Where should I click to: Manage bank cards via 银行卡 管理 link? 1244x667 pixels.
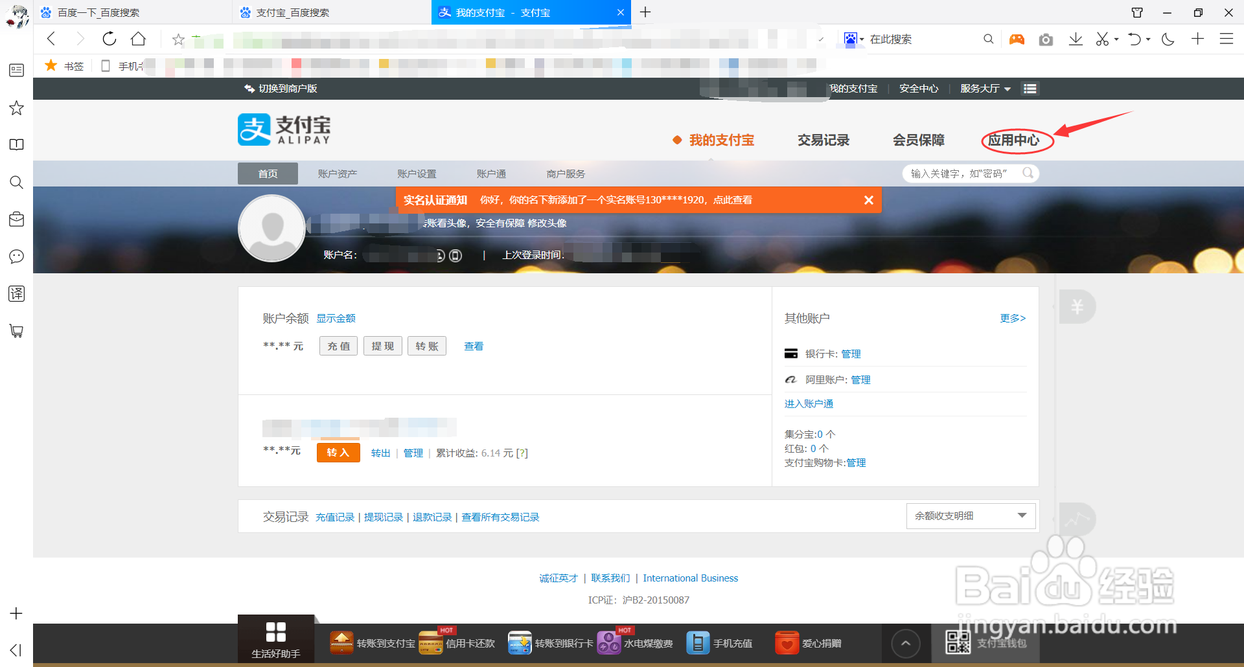point(851,354)
